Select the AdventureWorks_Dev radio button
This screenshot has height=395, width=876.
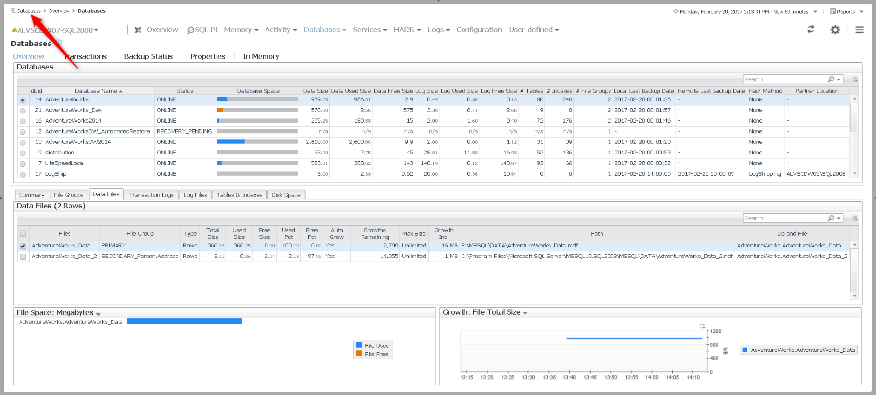(x=23, y=111)
